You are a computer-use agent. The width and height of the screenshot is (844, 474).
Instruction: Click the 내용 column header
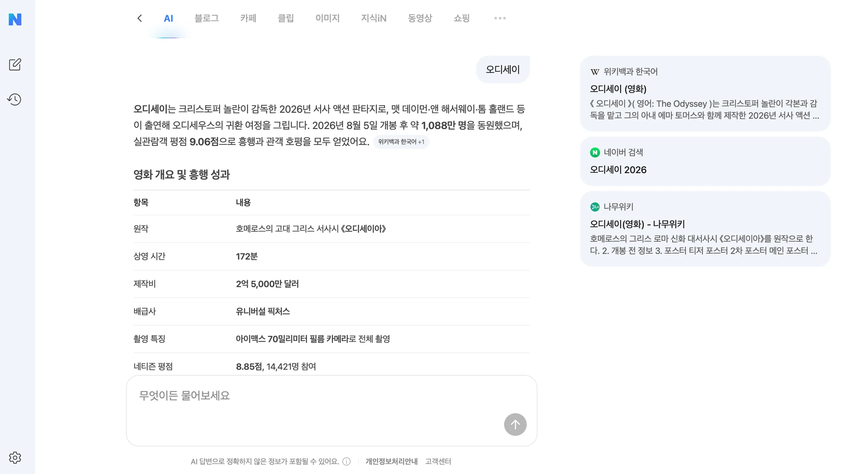[x=243, y=202]
